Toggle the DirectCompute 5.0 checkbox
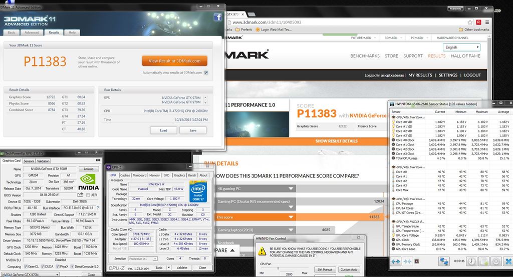 tap(72, 266)
